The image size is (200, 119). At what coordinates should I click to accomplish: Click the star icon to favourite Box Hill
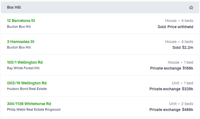click(191, 7)
